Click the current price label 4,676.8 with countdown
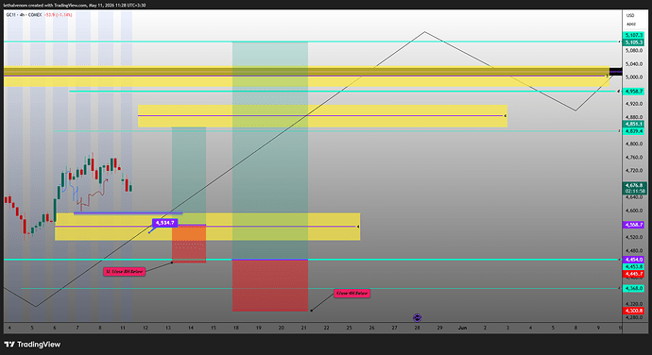This screenshot has height=355, width=652. (634, 188)
